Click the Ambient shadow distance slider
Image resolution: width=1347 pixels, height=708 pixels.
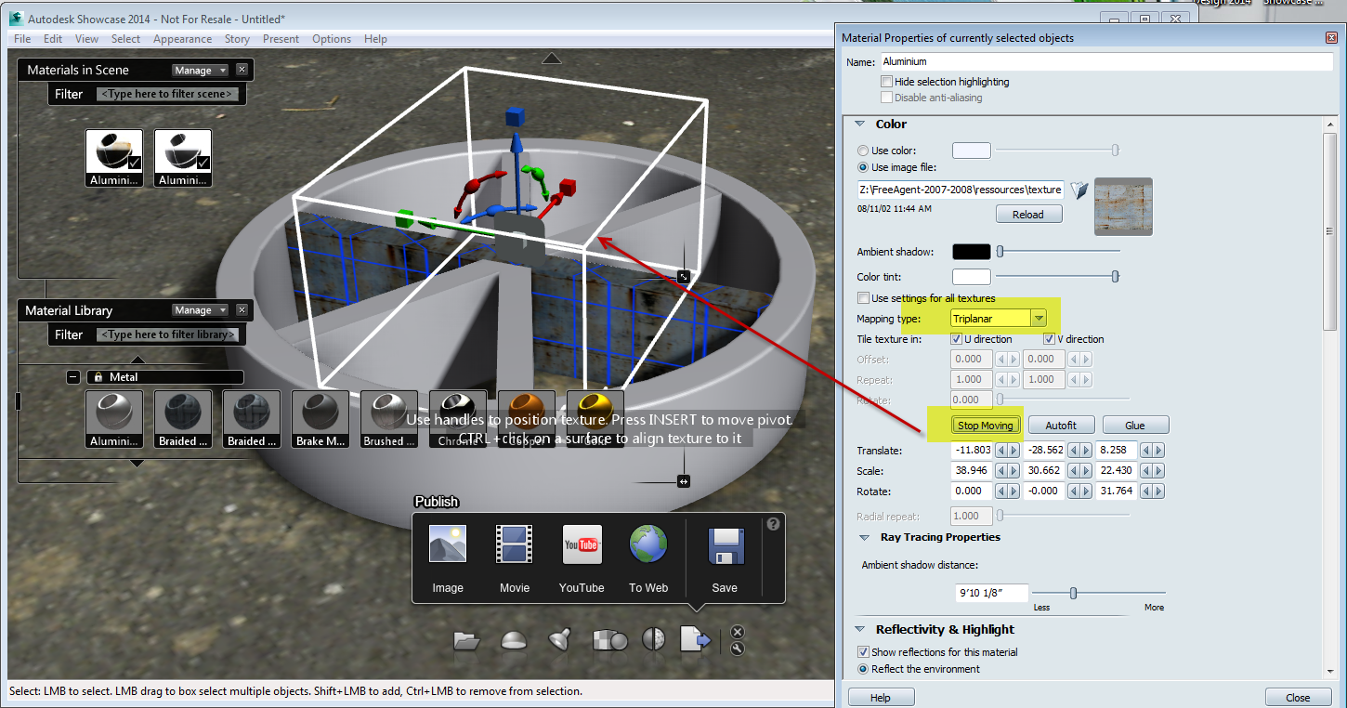1098,593
